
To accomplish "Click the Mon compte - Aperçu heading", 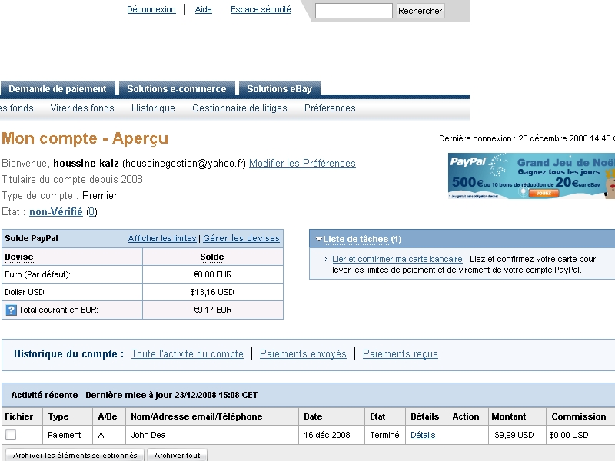I will pyautogui.click(x=85, y=138).
